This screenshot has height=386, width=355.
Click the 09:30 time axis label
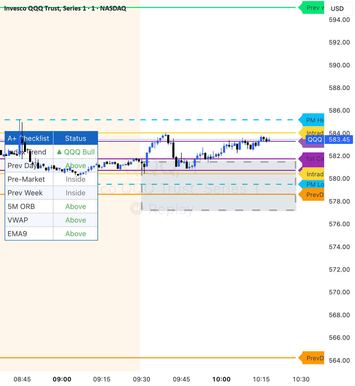point(142,379)
